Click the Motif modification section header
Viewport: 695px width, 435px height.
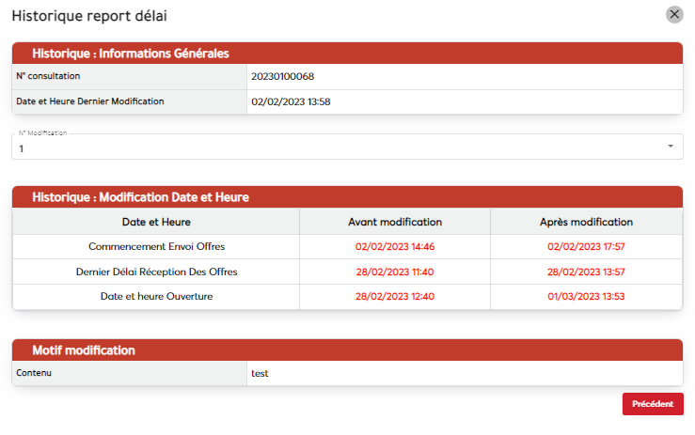(84, 350)
